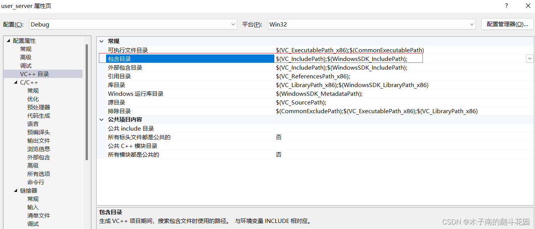Select 预处理器 under C/C++
This screenshot has height=229, width=535.
click(39, 107)
